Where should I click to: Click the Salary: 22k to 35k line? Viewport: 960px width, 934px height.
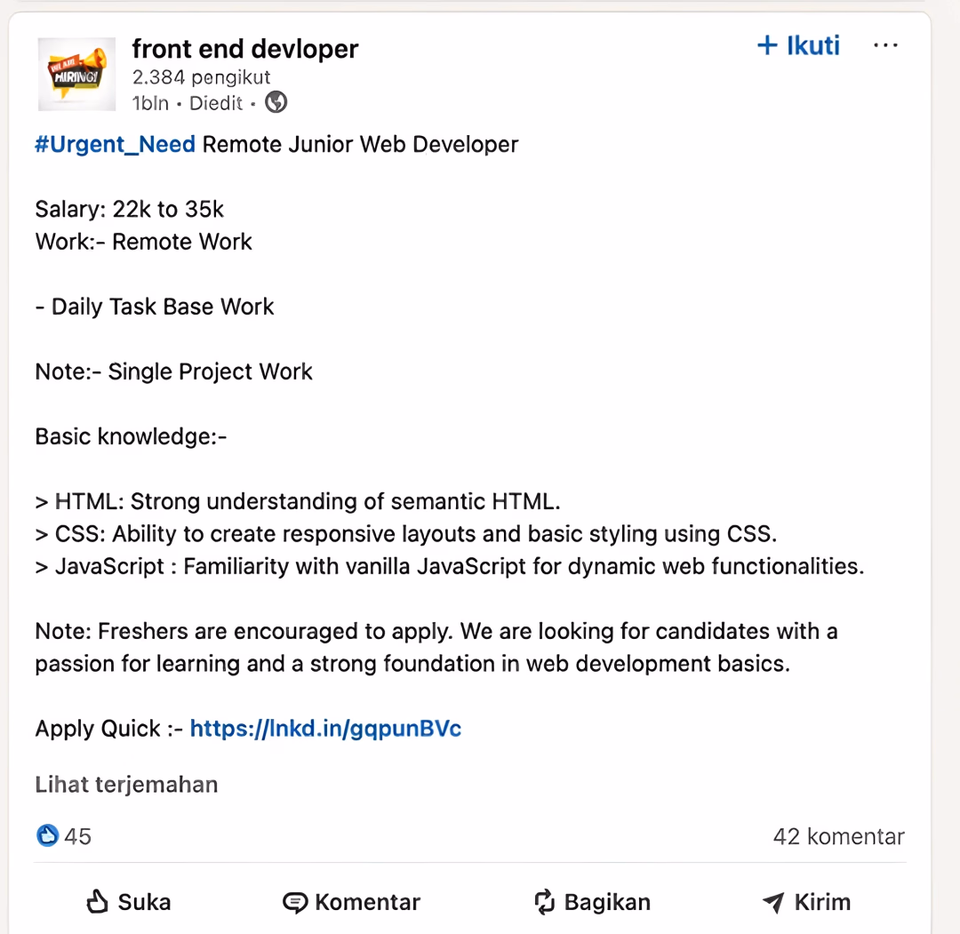coord(129,210)
